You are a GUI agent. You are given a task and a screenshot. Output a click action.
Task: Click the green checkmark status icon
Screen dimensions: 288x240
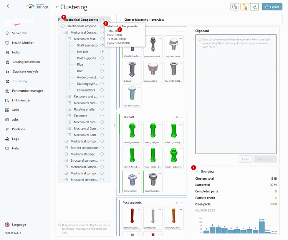[254, 7]
